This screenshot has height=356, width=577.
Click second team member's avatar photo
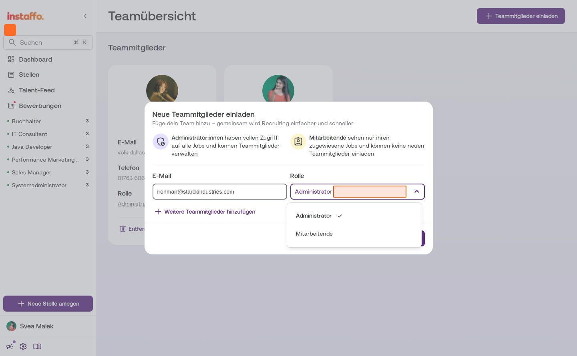pos(278,89)
